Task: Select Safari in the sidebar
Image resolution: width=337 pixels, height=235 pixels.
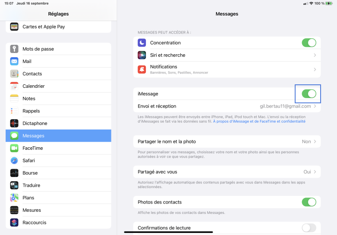Action: point(58,161)
